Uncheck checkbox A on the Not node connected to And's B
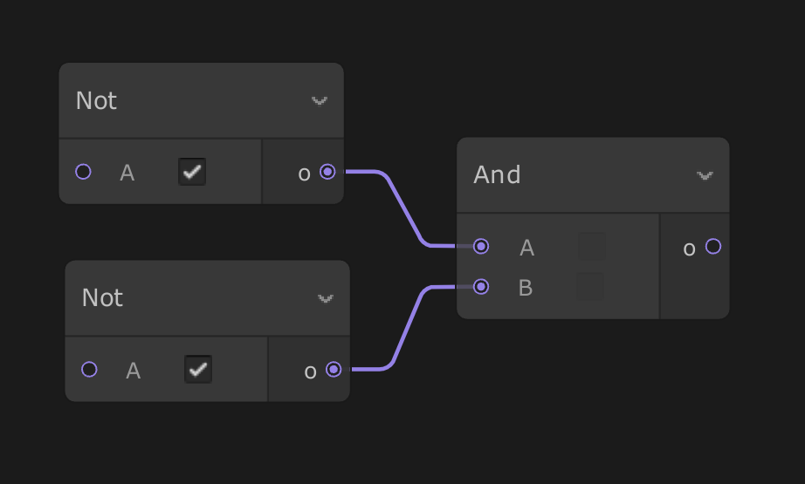The height and width of the screenshot is (484, 805). pos(198,369)
